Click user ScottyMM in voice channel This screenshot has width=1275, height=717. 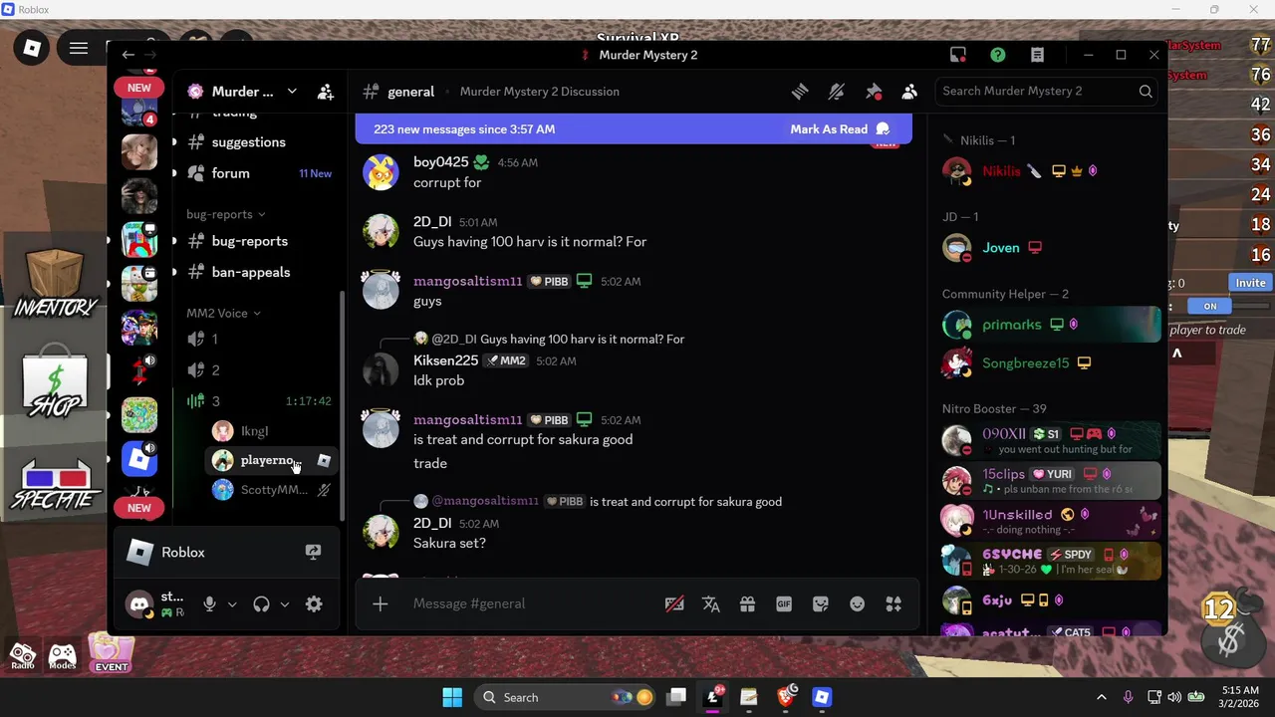(x=269, y=490)
